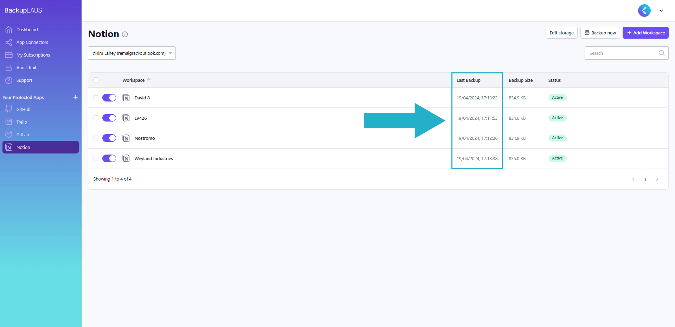
Task: Click the Showing 1 to 4 of 4 text
Action: (x=112, y=179)
